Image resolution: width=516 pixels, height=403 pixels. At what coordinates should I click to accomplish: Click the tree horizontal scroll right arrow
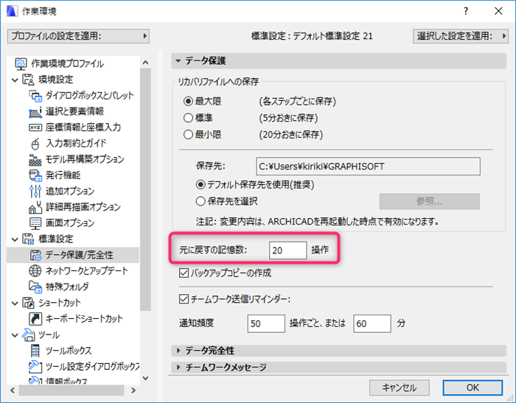[133, 390]
